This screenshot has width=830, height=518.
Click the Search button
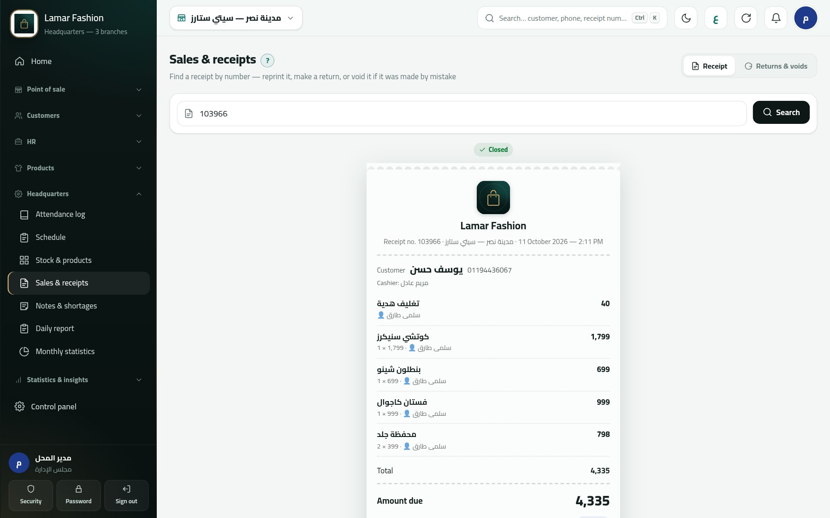point(781,112)
